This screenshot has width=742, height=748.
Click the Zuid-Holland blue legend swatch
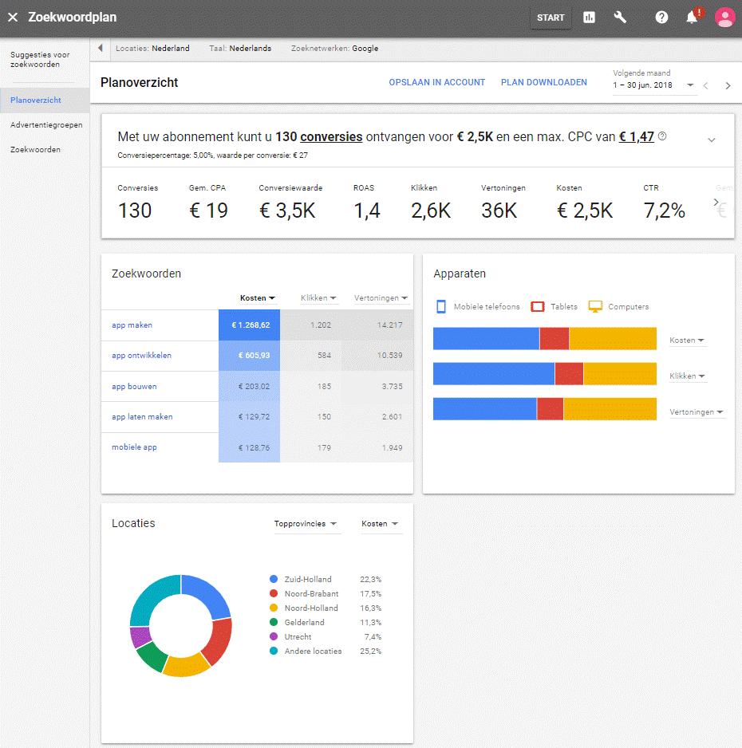(274, 580)
